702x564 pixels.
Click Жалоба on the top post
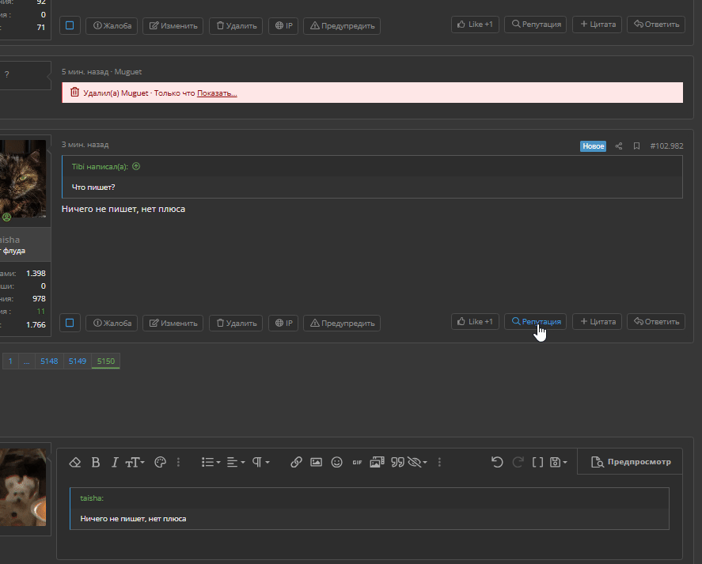click(x=112, y=25)
